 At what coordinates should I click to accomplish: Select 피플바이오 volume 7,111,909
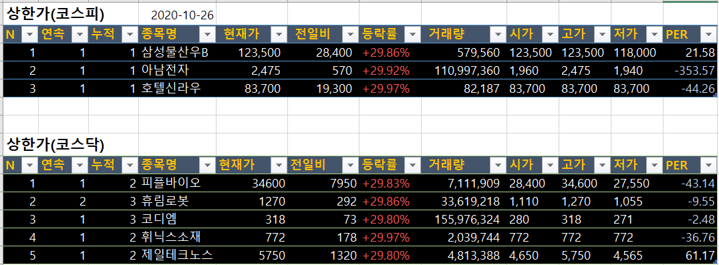click(464, 184)
